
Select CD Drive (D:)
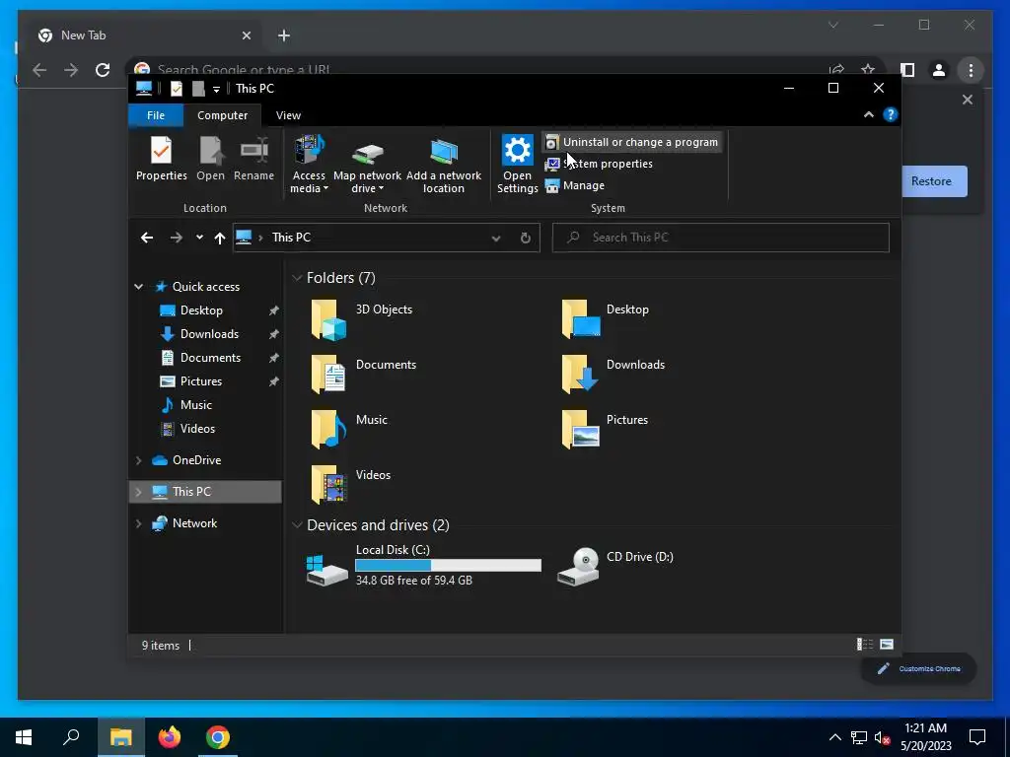click(x=615, y=566)
